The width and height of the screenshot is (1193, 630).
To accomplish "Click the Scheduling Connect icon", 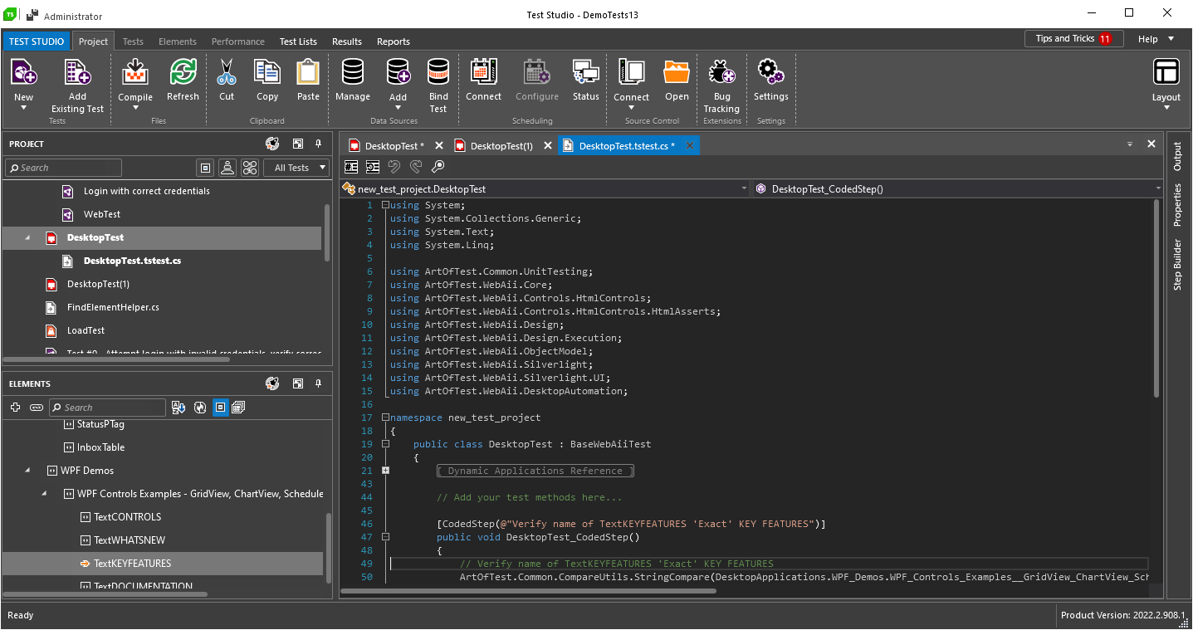I will (x=483, y=72).
